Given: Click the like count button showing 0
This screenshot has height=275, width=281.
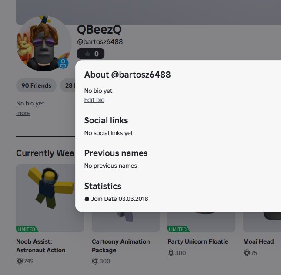Looking at the screenshot, I should pos(90,54).
